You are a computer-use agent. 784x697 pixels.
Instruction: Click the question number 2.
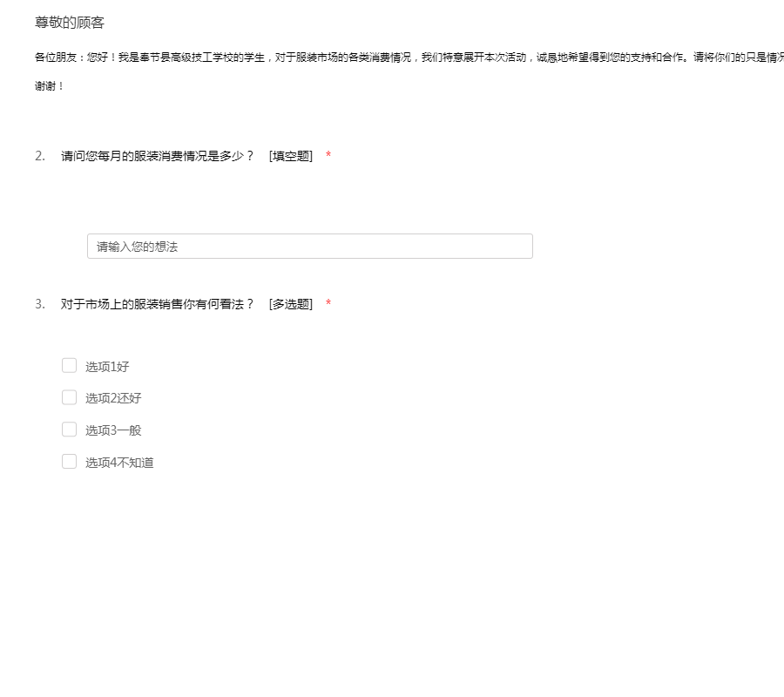39,156
